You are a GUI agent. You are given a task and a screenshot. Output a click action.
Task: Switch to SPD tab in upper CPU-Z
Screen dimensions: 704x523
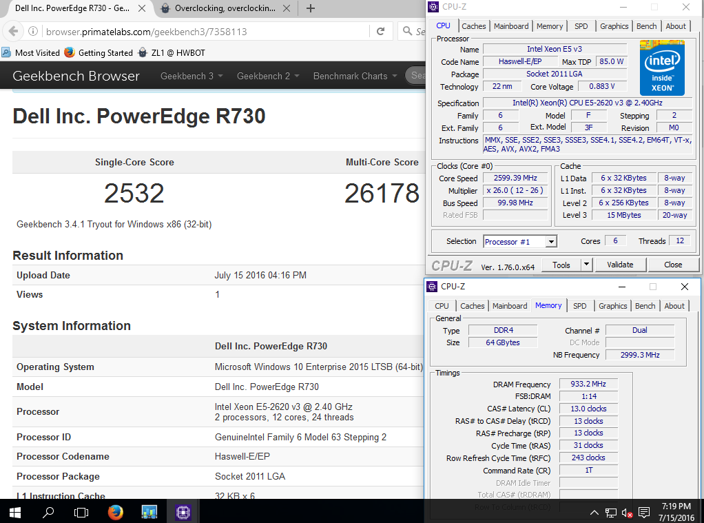pyautogui.click(x=581, y=26)
